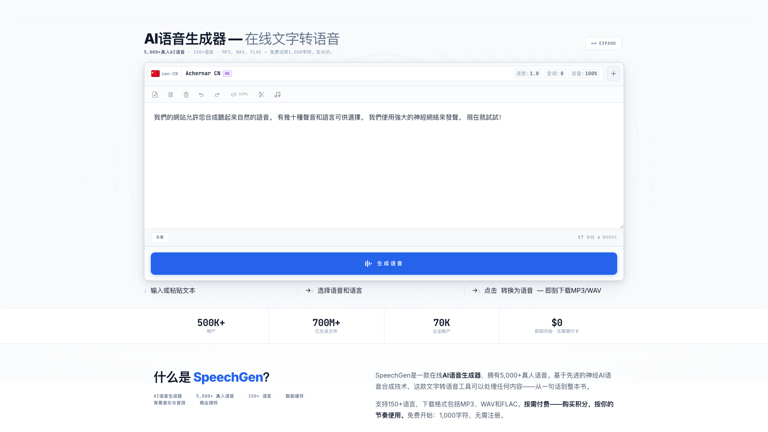
Task: Clear text with the trash icon
Action: (186, 95)
